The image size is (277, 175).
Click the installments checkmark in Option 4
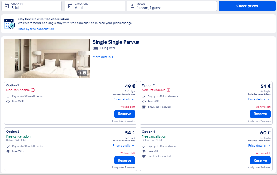click(x=144, y=146)
